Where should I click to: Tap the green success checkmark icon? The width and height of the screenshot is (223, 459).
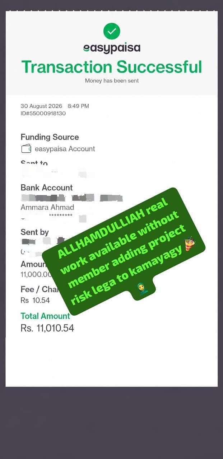pyautogui.click(x=112, y=31)
